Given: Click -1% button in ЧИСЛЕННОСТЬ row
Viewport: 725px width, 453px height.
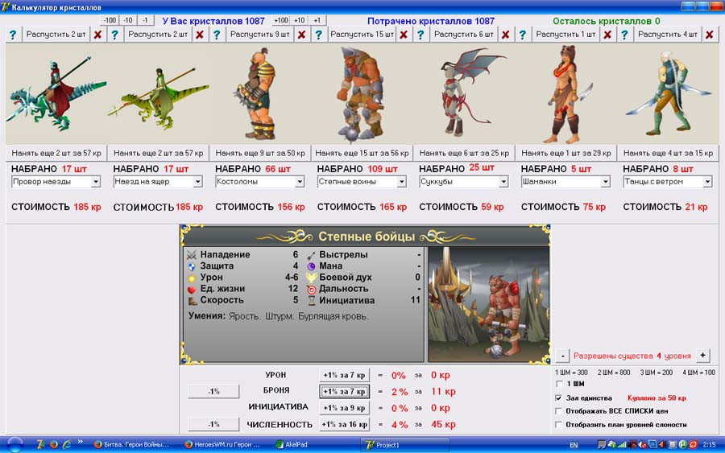Looking at the screenshot, I should pyautogui.click(x=213, y=424).
